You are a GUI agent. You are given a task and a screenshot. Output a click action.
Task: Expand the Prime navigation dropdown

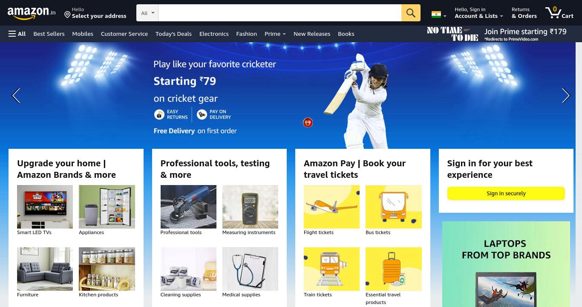[275, 34]
